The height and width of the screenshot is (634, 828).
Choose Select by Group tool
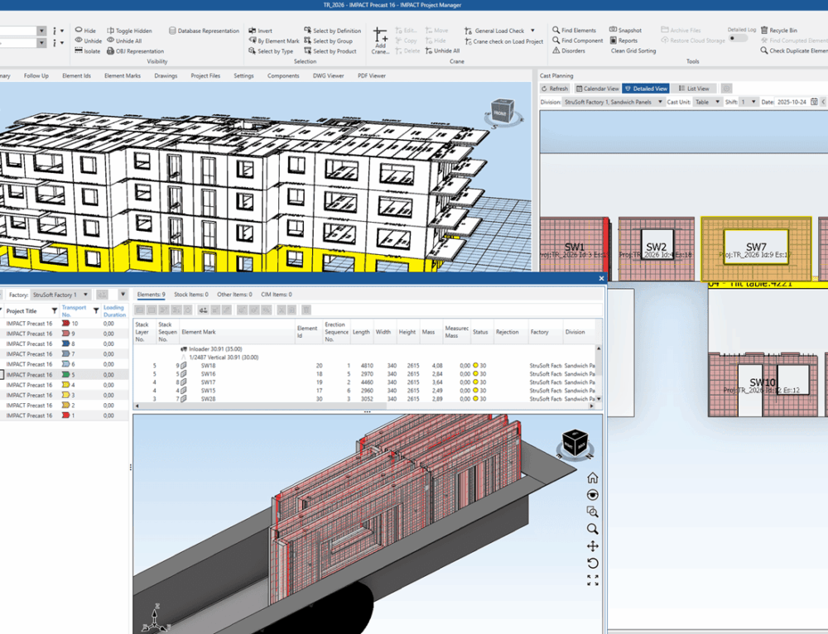click(328, 41)
